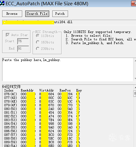Select row index 080 (50)

[42, 109]
